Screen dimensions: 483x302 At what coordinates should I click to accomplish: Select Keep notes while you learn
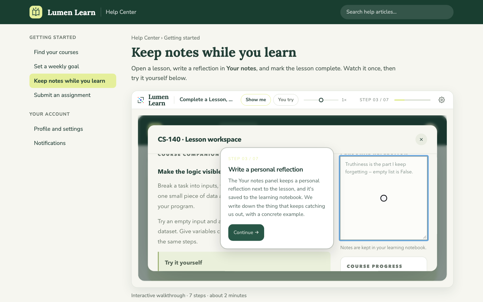73,81
